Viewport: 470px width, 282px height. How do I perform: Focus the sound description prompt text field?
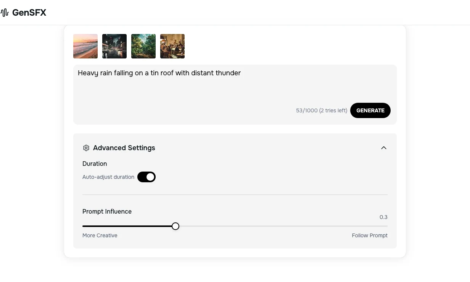click(x=235, y=83)
